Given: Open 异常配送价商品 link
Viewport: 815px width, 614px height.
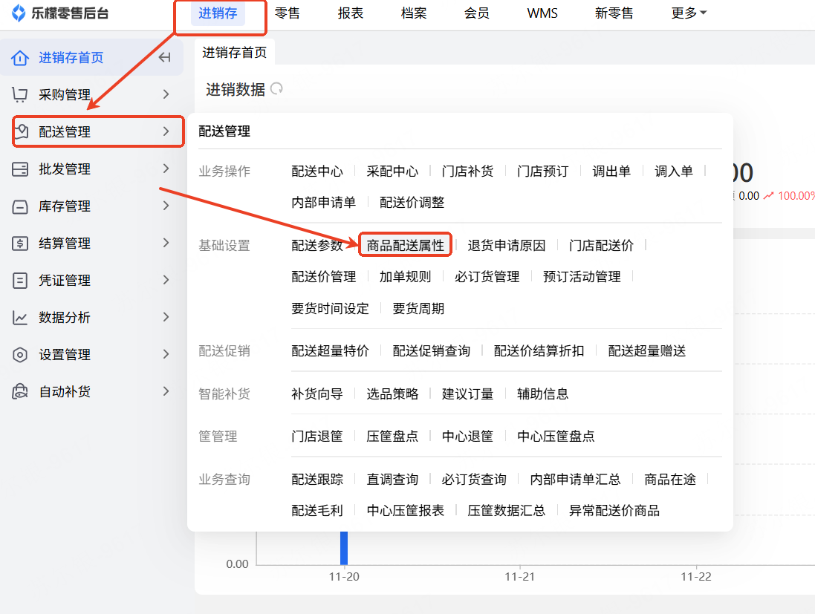Looking at the screenshot, I should click(614, 510).
